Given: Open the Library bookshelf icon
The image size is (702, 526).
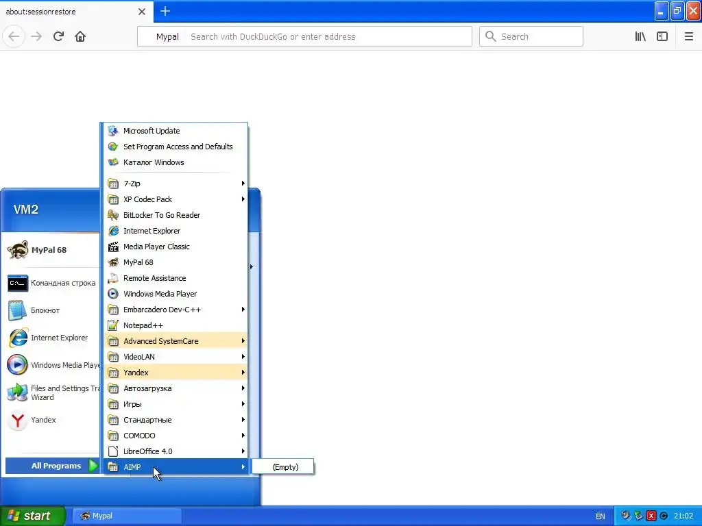Looking at the screenshot, I should tap(640, 36).
